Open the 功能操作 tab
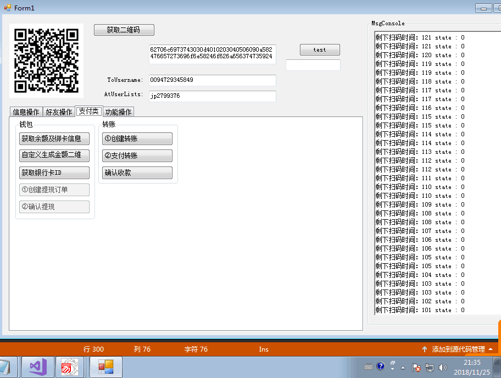Image resolution: width=501 pixels, height=378 pixels. pos(118,112)
